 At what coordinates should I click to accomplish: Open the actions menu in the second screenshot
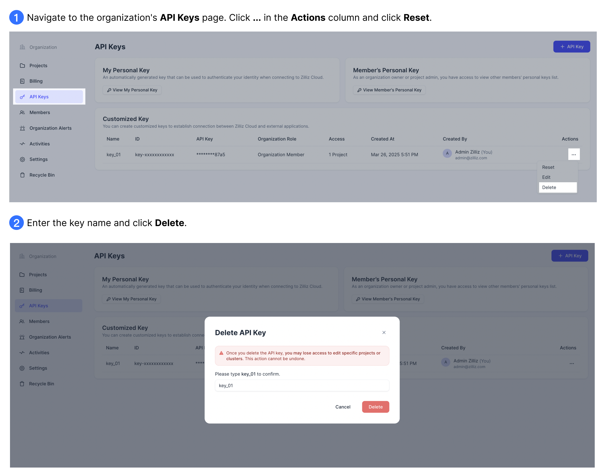572,363
